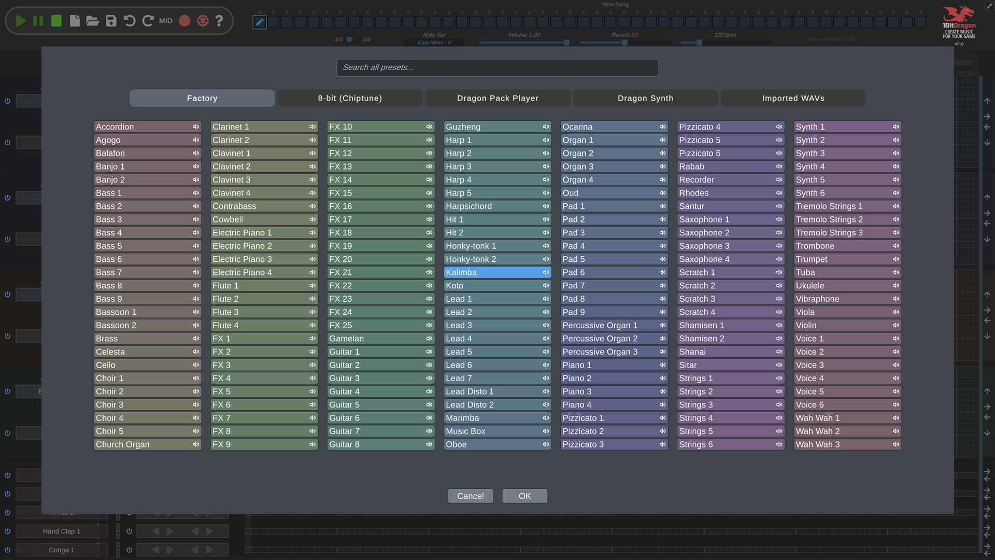
Task: Create a new song file icon
Action: click(75, 21)
